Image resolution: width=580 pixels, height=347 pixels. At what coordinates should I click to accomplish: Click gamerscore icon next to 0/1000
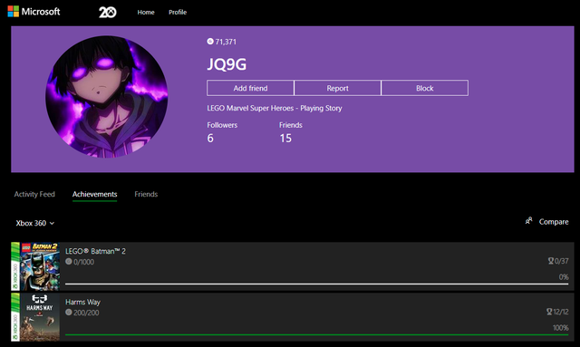tap(69, 262)
